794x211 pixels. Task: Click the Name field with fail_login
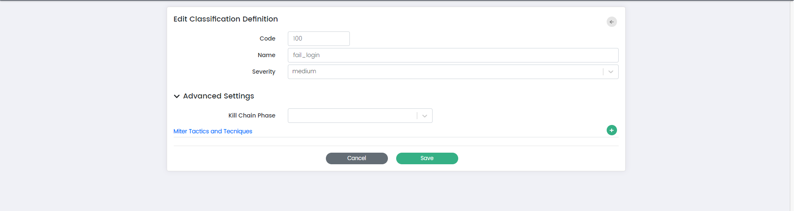tap(453, 55)
